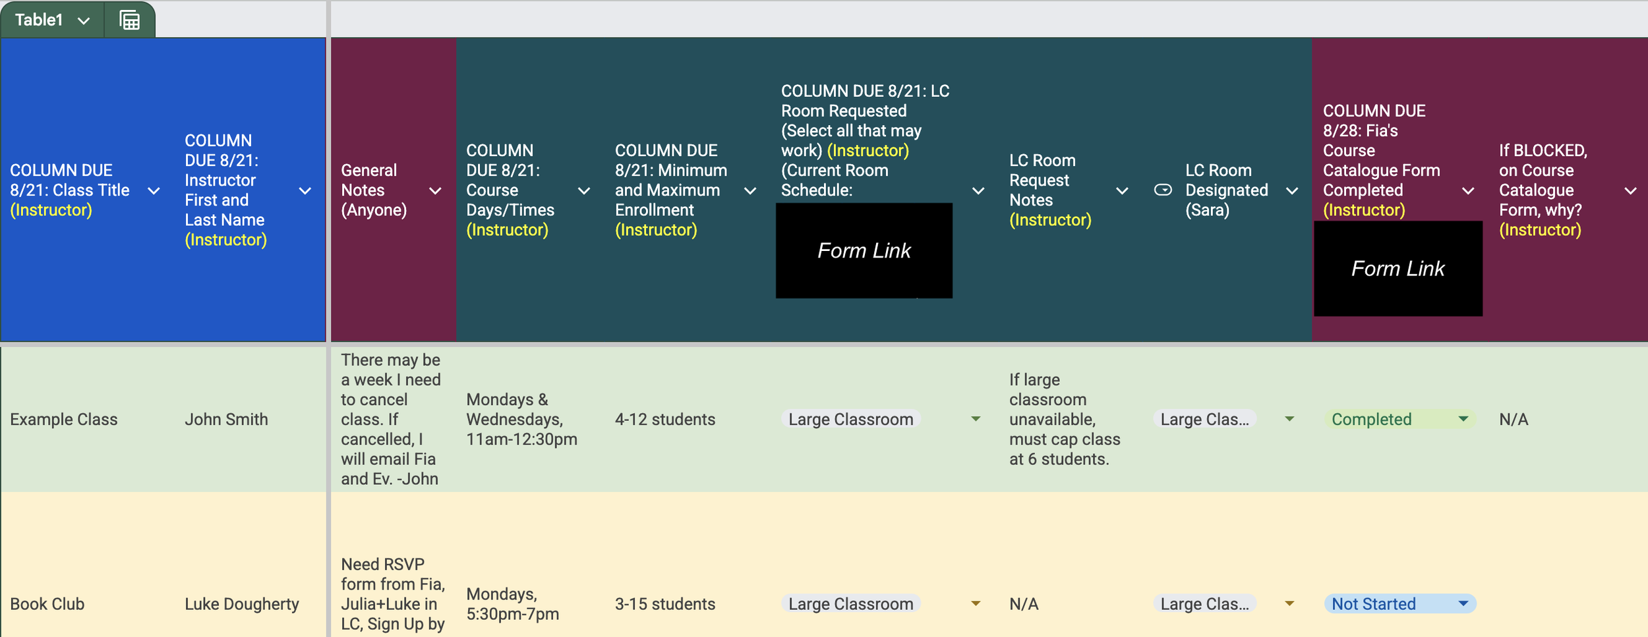Expand the Large Clas... designated dropdown in the Book Club row
The width and height of the screenshot is (1648, 637).
click(1289, 603)
